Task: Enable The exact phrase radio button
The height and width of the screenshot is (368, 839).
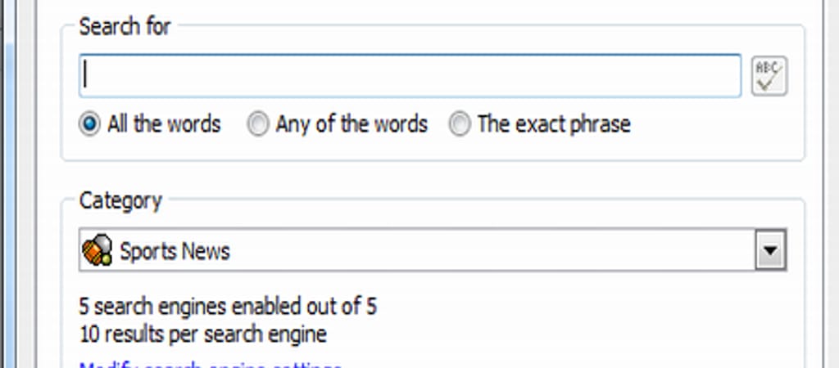Action: [460, 124]
